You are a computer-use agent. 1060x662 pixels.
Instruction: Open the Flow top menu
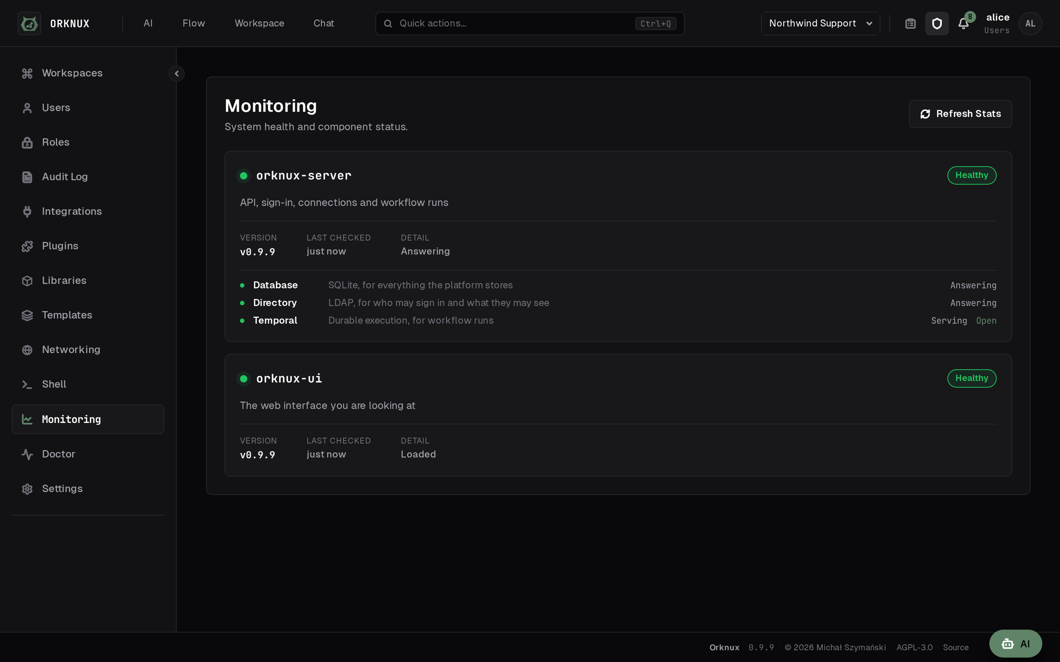coord(194,23)
